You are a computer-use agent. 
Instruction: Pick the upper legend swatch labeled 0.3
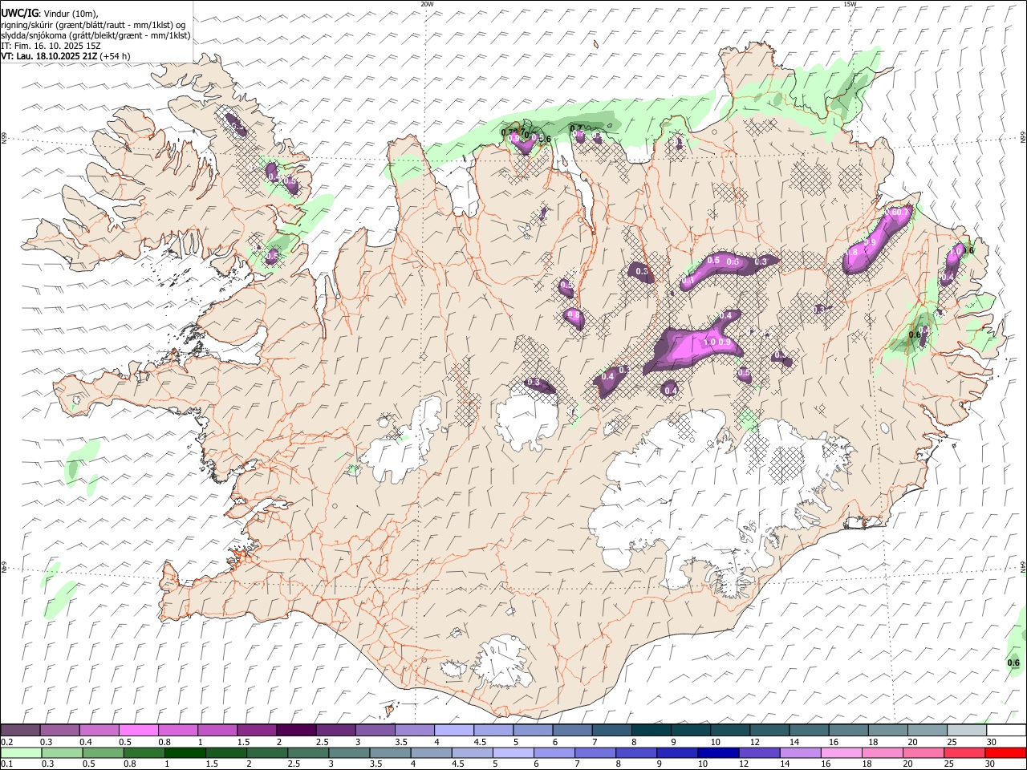(60, 731)
